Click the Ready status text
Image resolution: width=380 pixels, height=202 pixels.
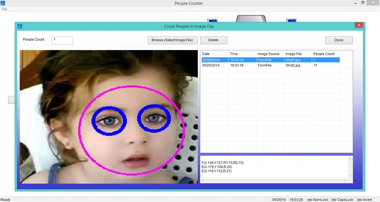coord(6,200)
